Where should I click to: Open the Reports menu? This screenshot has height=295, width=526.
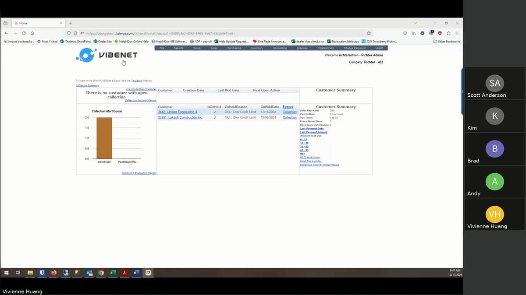coord(178,48)
